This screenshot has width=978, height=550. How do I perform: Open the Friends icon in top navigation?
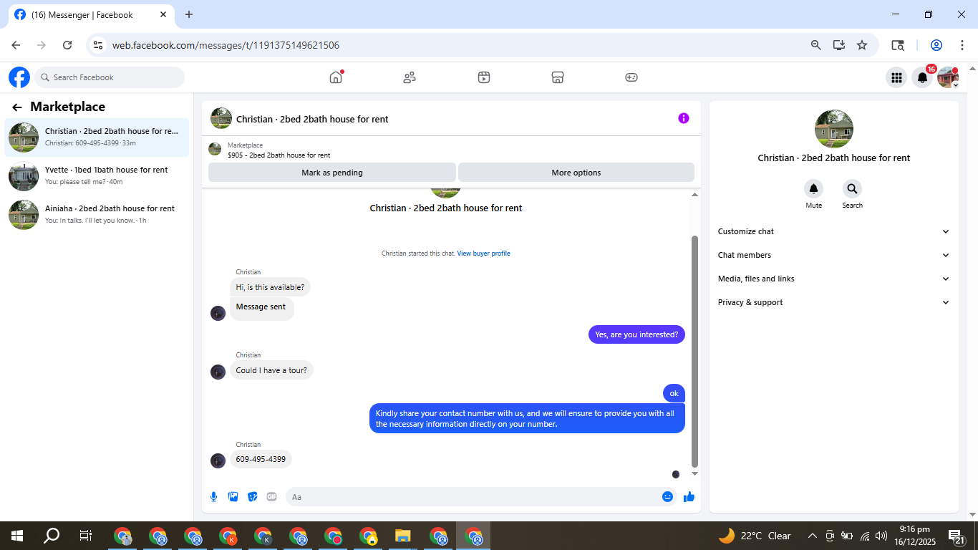[410, 77]
